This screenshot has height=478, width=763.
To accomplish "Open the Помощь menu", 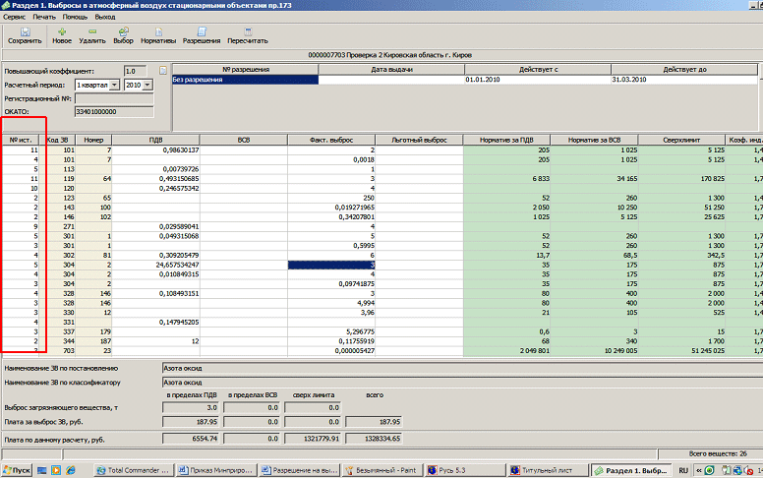I will point(75,18).
